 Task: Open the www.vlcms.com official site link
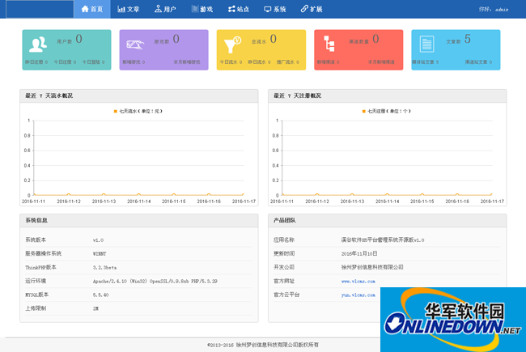click(358, 282)
